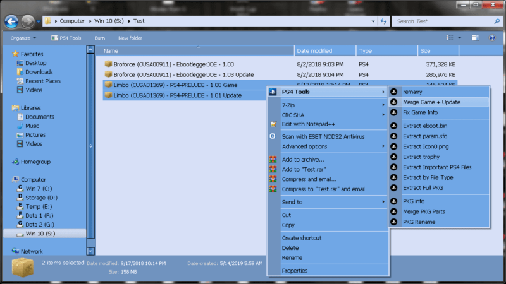Click icon beside Extract Important PS4 Files
Image resolution: width=506 pixels, height=284 pixels.
tap(393, 167)
